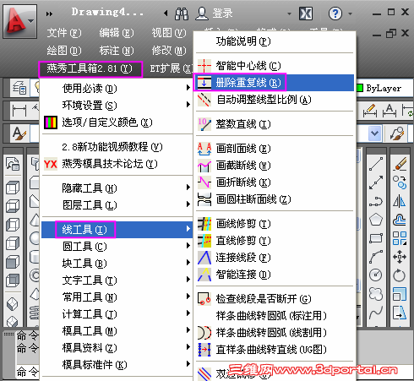Choose 智能中心线(C) command
This screenshot has height=381, width=414.
pos(275,66)
